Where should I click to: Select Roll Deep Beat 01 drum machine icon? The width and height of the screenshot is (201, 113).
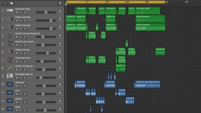tap(10, 76)
